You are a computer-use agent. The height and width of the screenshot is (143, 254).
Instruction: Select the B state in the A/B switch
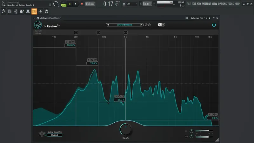click(x=163, y=25)
